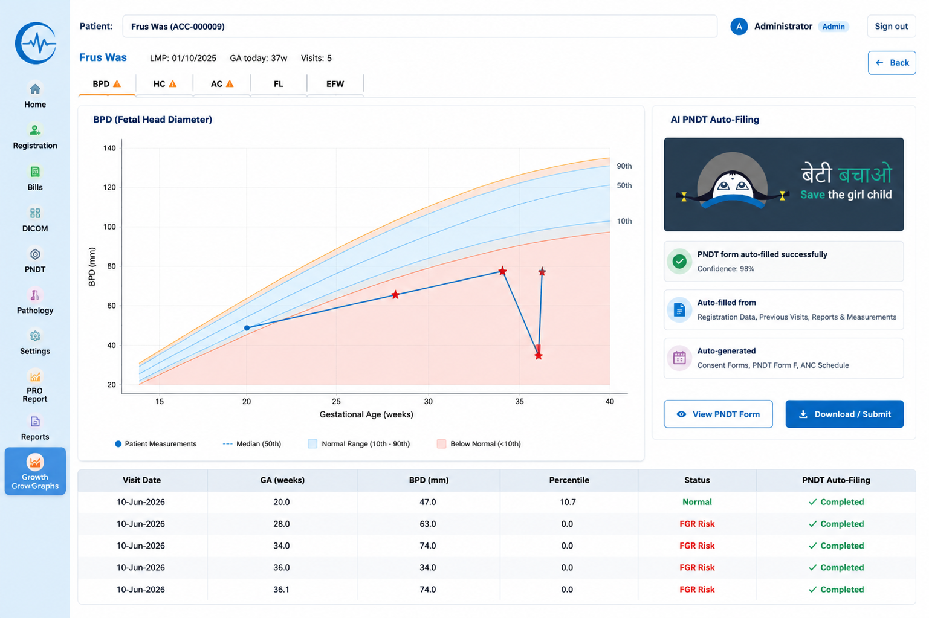
Task: Click the GA today: 37w text
Action: point(259,58)
